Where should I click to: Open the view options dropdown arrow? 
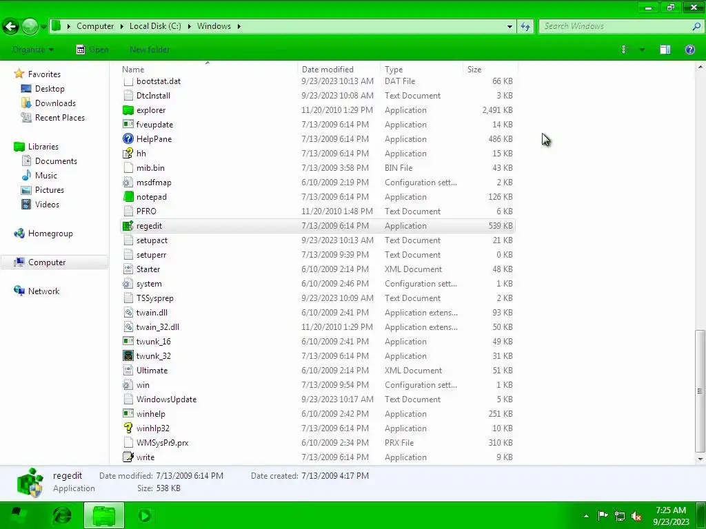pos(642,50)
